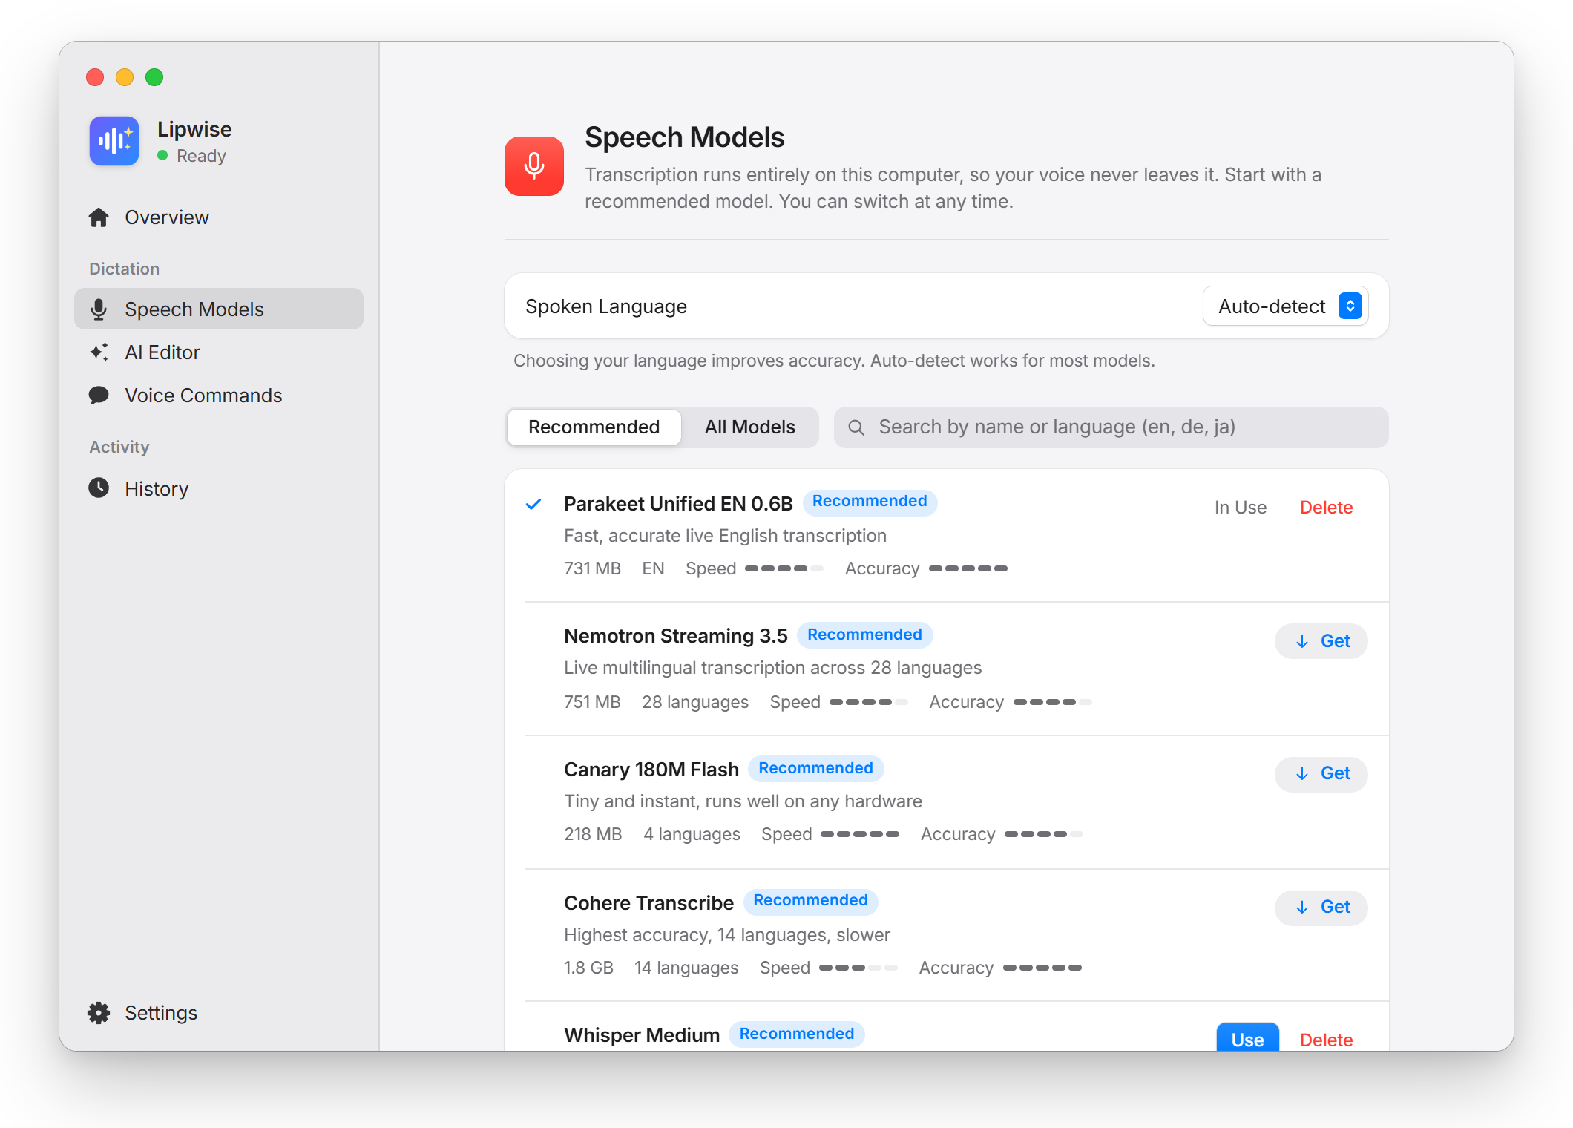Click 'Fast, accurate live English transcription' description
1573x1128 pixels.
point(725,536)
